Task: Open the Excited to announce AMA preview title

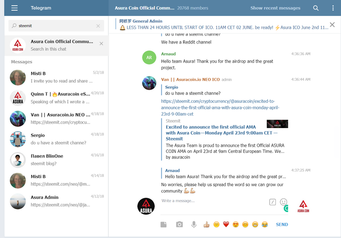Action: tap(222, 133)
